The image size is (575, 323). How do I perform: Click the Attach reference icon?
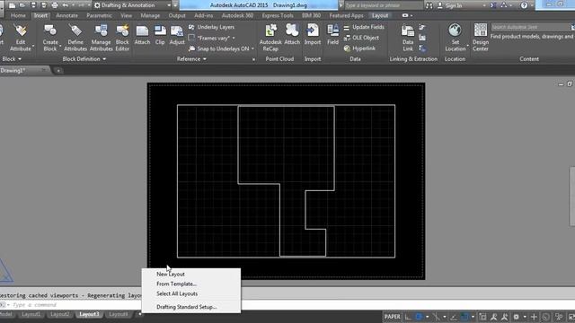click(x=142, y=31)
